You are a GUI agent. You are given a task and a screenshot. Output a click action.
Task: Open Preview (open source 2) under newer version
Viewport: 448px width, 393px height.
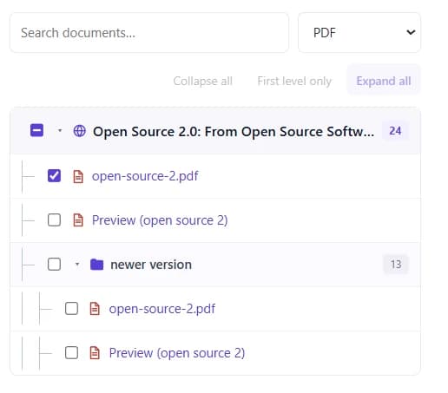pos(177,353)
